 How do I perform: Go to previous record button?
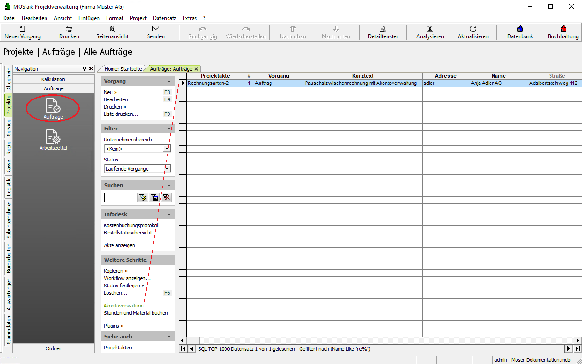point(192,348)
